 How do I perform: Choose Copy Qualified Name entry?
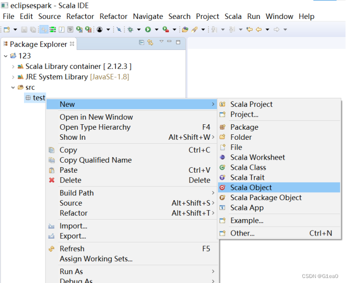(x=132, y=160)
